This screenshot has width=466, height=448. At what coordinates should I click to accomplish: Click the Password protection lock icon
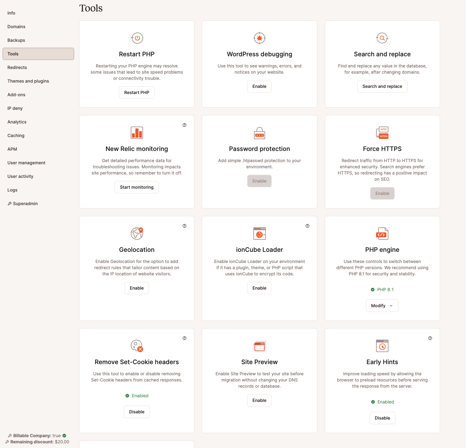click(260, 133)
